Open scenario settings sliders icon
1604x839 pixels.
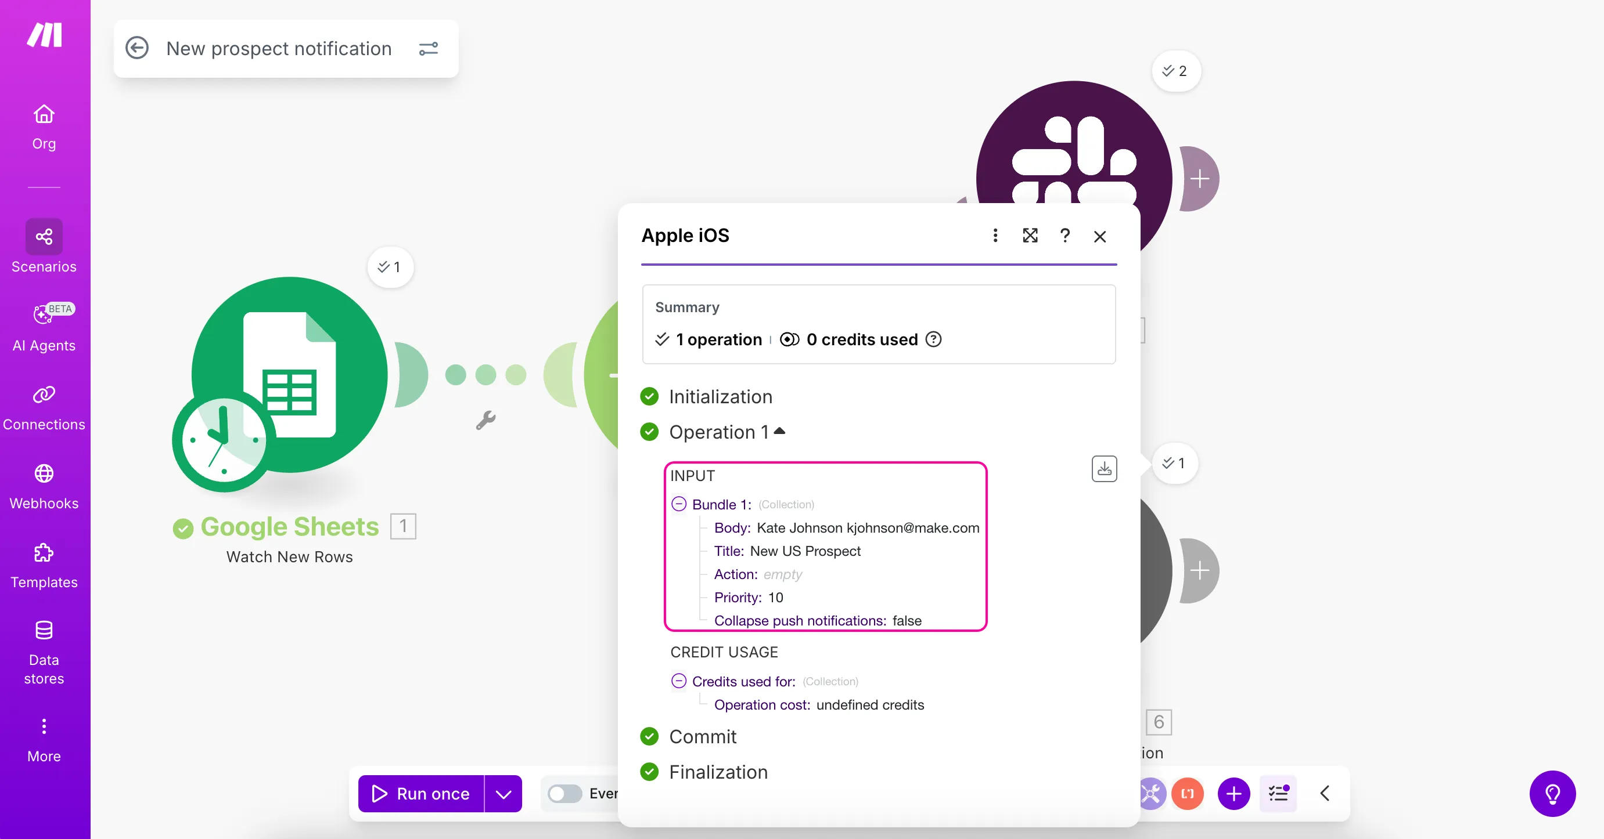tap(429, 48)
